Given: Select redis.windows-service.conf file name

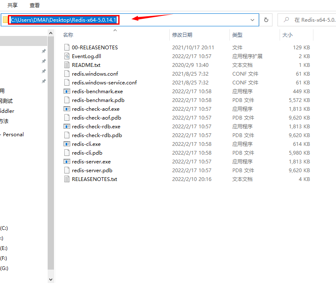Looking at the screenshot, I should coord(104,82).
